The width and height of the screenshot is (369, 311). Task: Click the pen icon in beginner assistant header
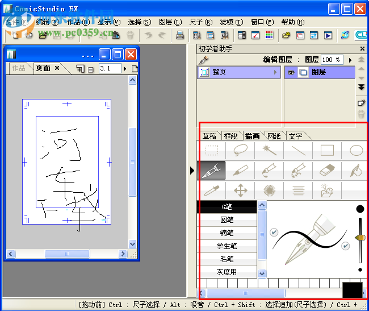click(203, 60)
